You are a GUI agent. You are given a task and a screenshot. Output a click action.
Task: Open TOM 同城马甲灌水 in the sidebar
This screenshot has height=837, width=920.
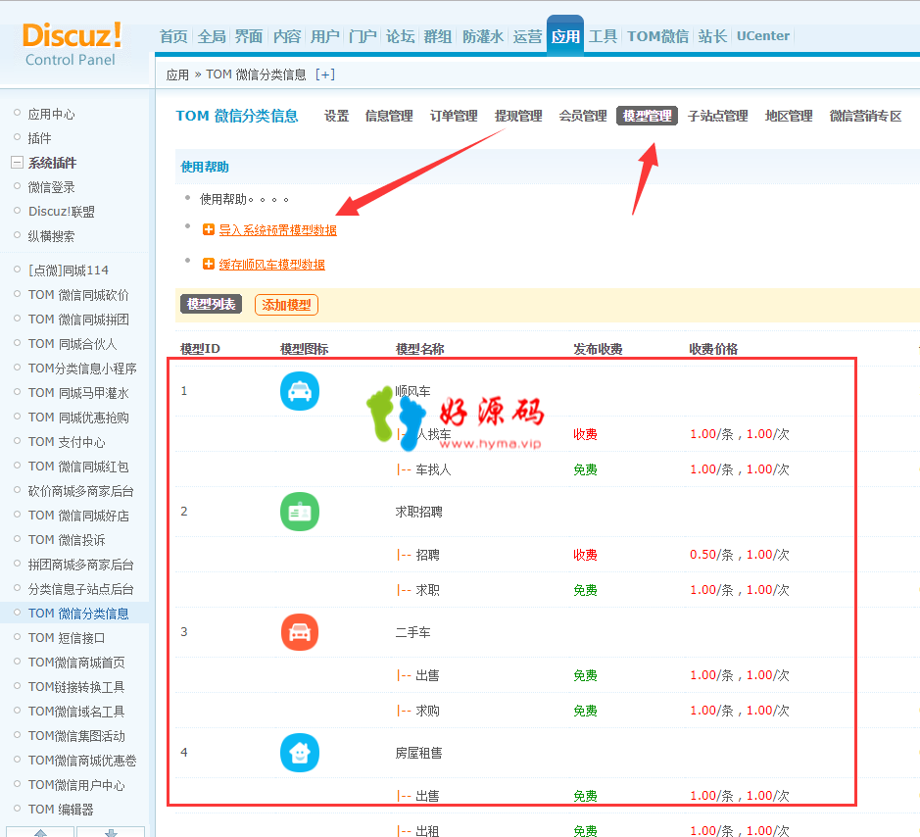(78, 393)
